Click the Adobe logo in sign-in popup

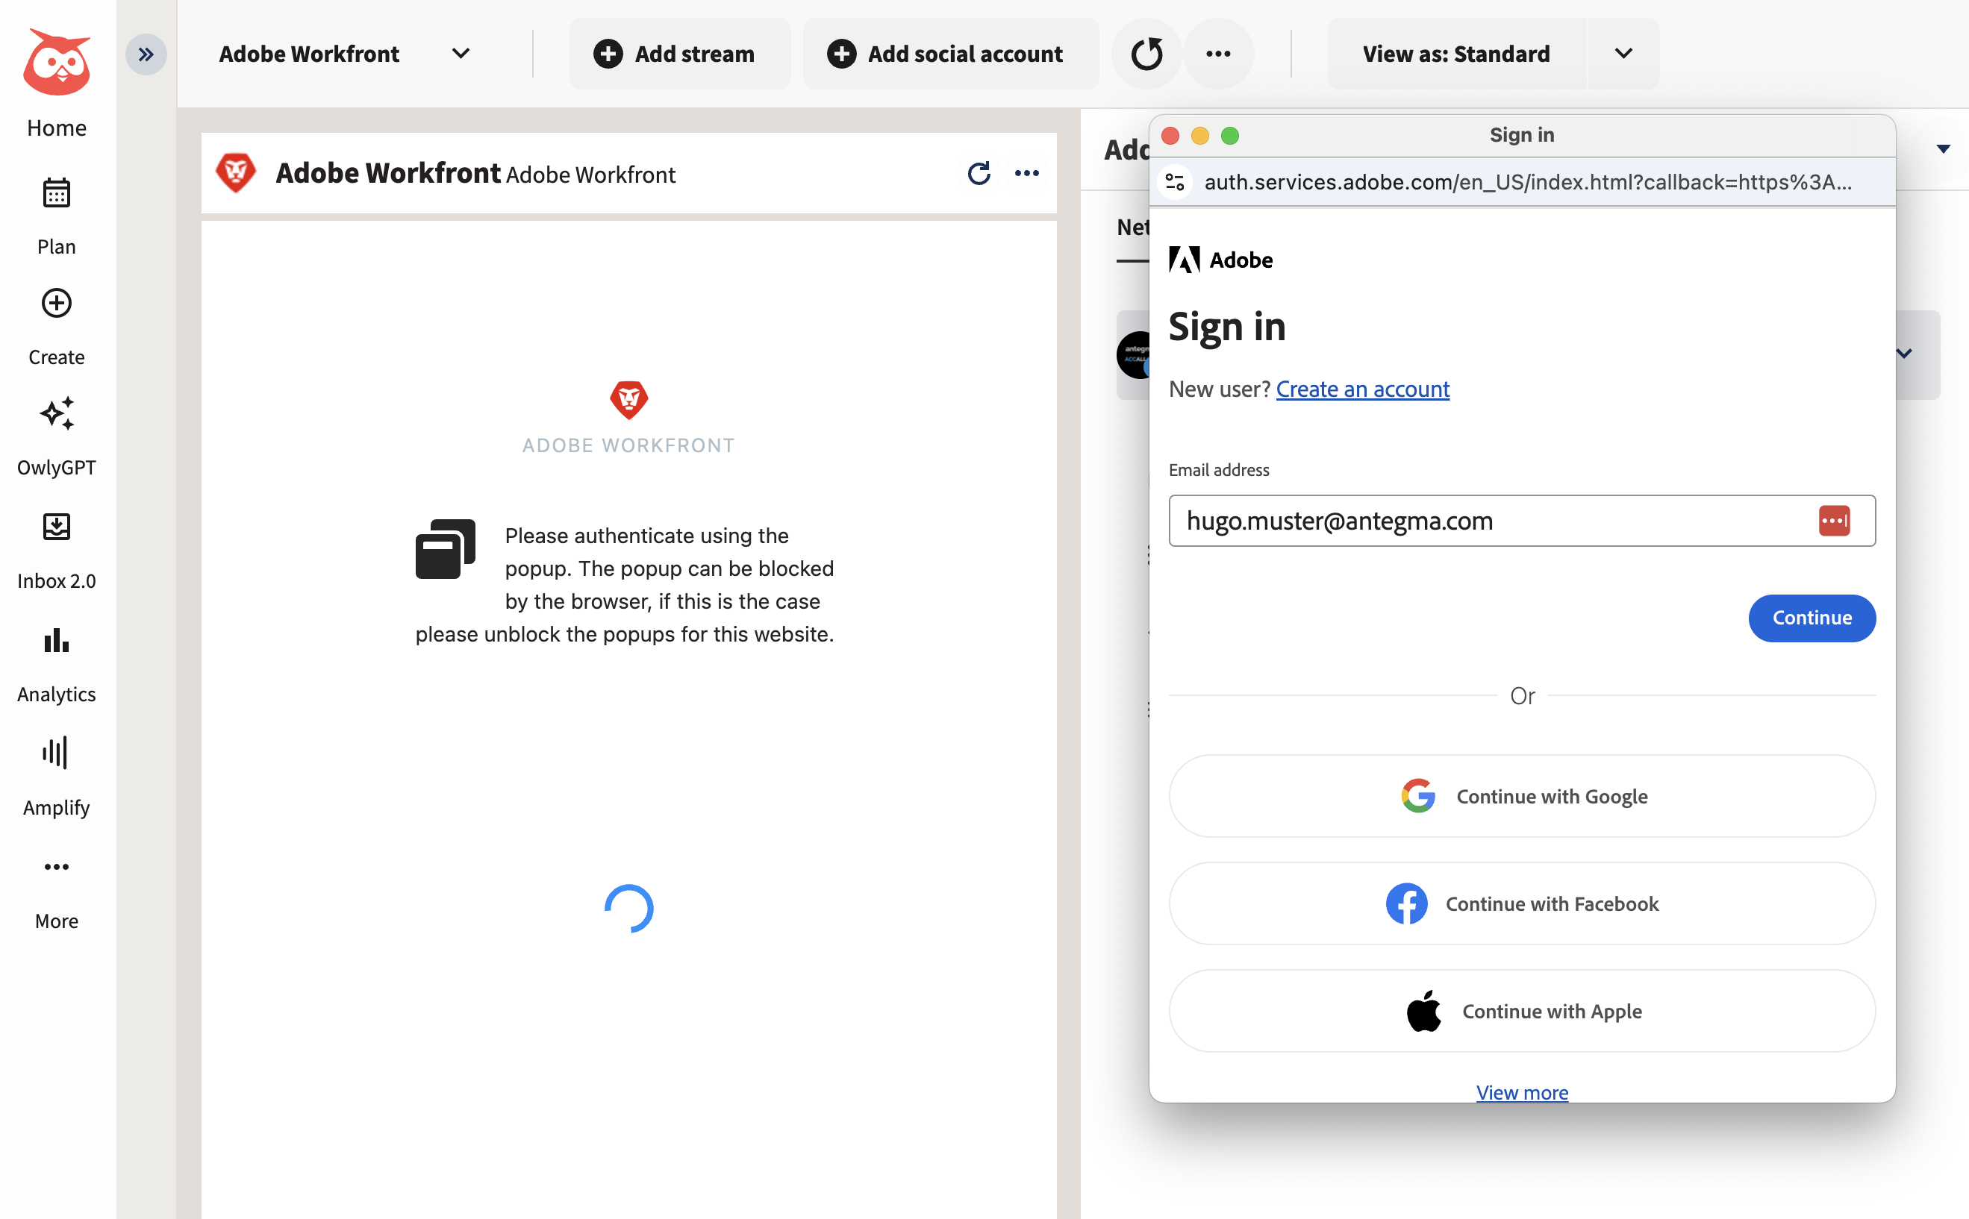click(x=1221, y=260)
